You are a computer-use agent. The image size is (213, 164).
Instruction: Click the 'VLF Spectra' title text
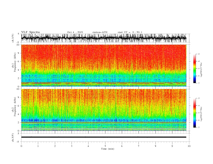pyautogui.click(x=30, y=32)
